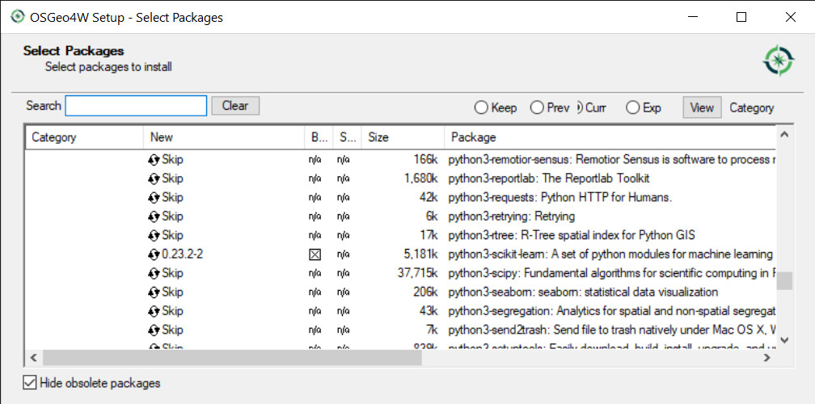Click the horizontal scrollbar right arrow

pos(767,357)
